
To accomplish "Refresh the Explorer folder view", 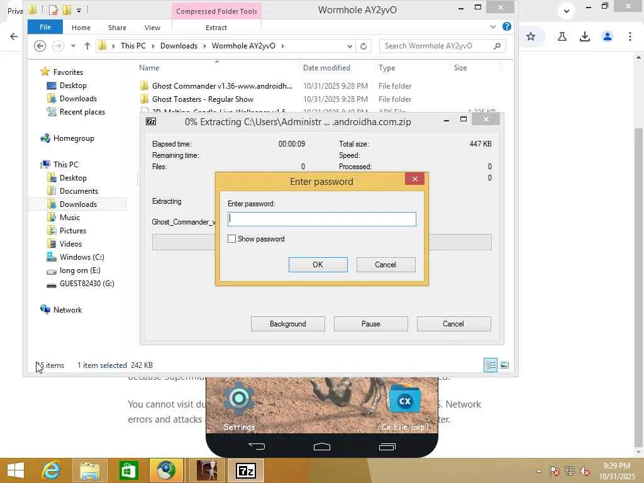I will tap(364, 46).
